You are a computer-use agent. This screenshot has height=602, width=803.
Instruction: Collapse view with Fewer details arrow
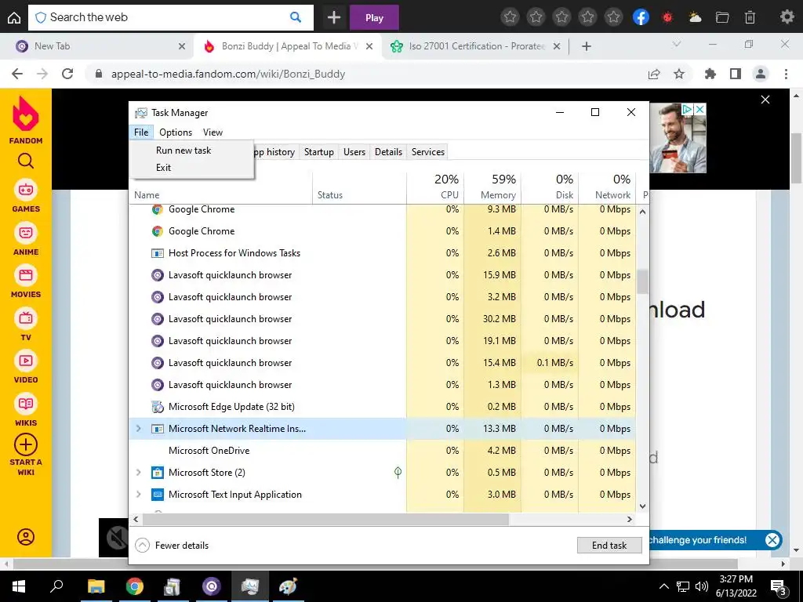143,546
